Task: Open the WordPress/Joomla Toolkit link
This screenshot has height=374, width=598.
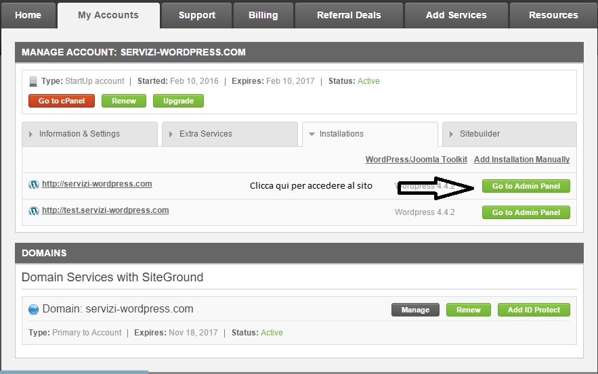Action: 416,160
